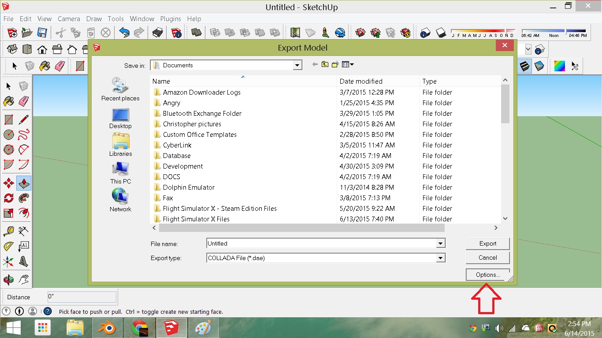This screenshot has width=602, height=338.
Task: Create a new model with the New icon
Action: click(x=12, y=33)
